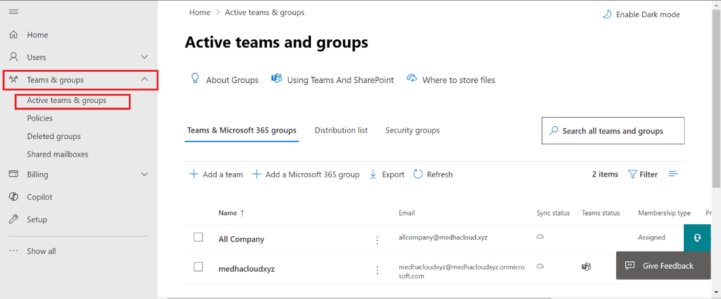This screenshot has height=299, width=721.
Task: Switch to the Security groups tab
Action: click(412, 130)
